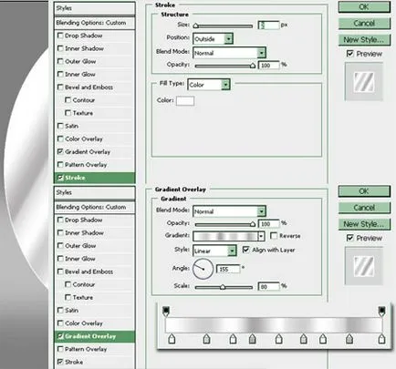Click the angle dial in Gradient Overlay

click(203, 269)
